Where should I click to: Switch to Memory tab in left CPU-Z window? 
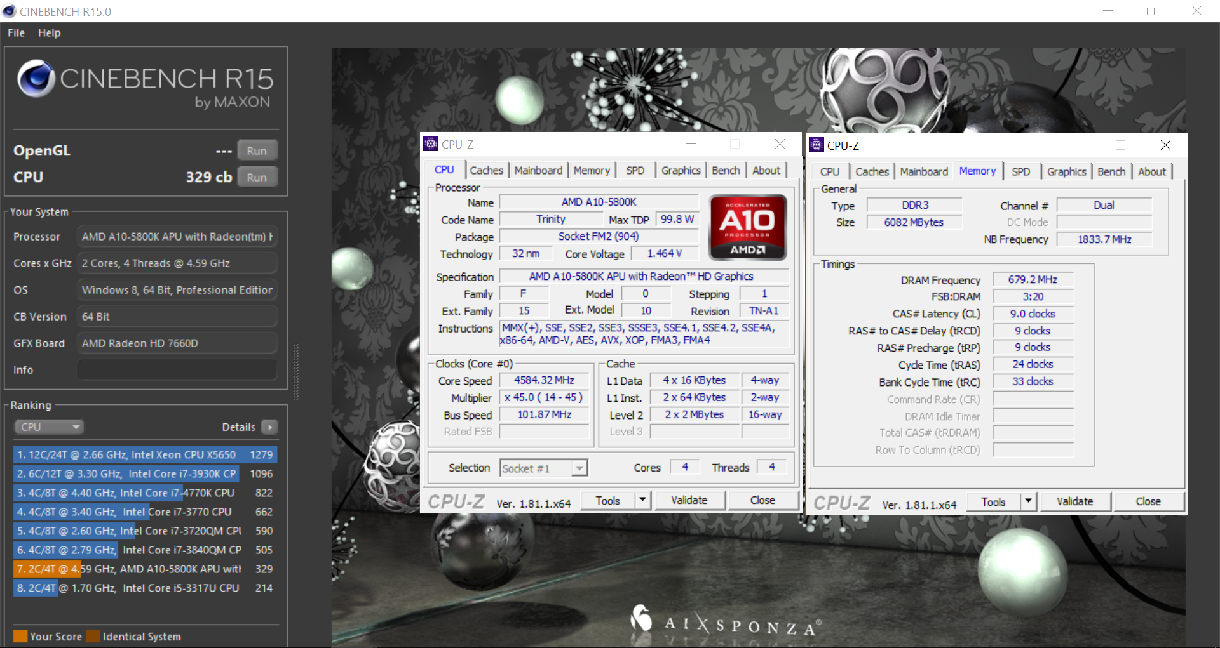[592, 170]
